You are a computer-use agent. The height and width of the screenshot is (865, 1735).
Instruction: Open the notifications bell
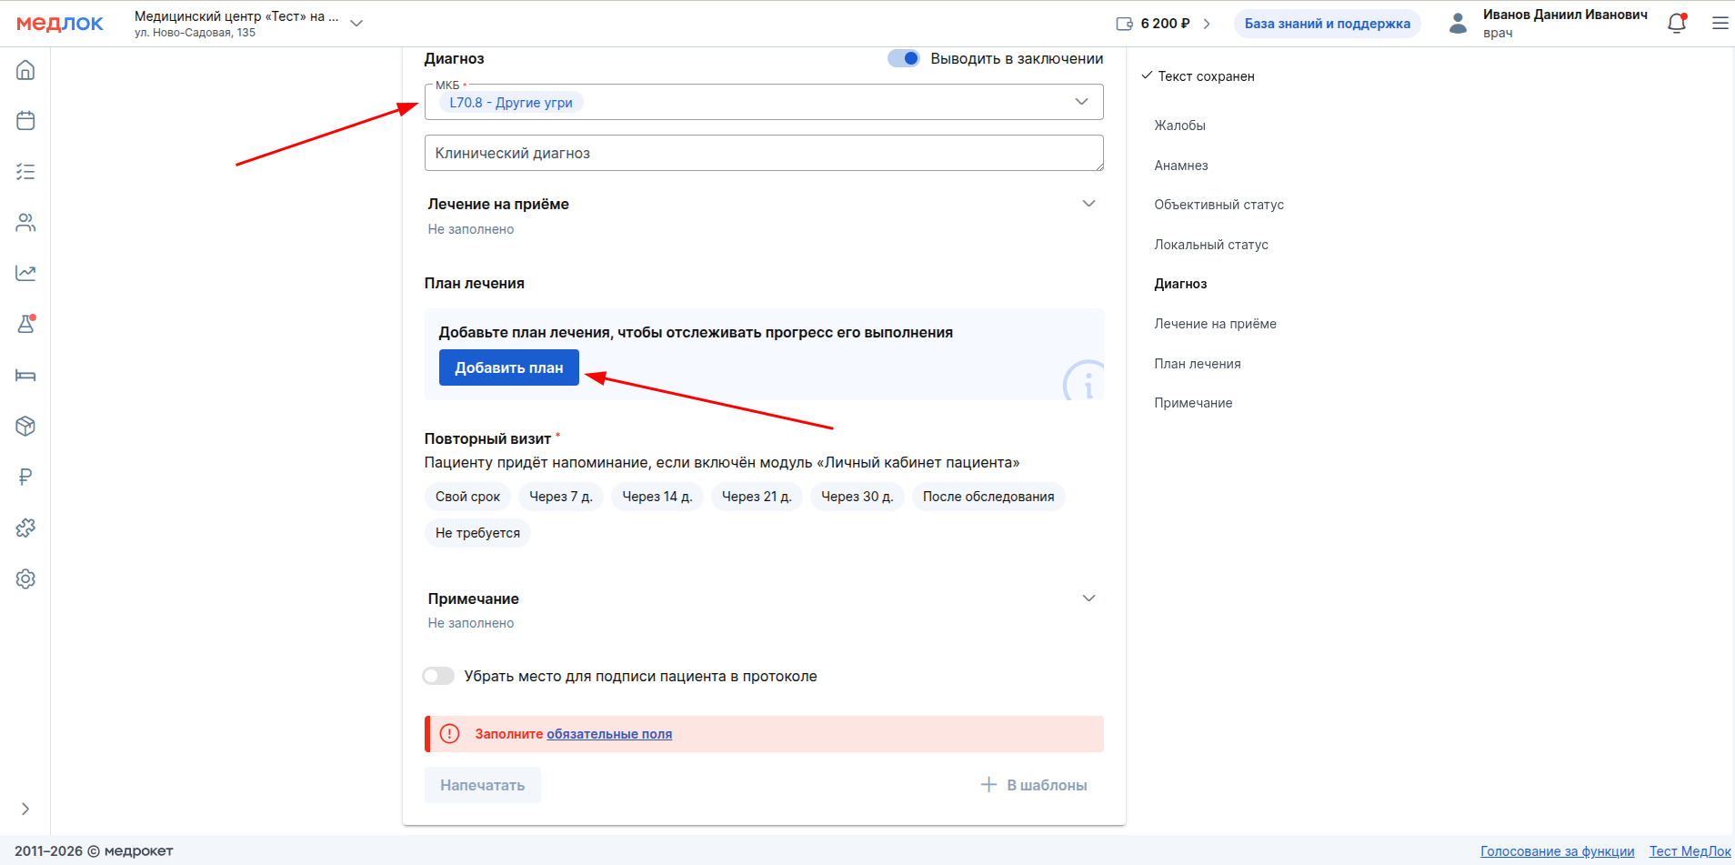click(x=1677, y=24)
